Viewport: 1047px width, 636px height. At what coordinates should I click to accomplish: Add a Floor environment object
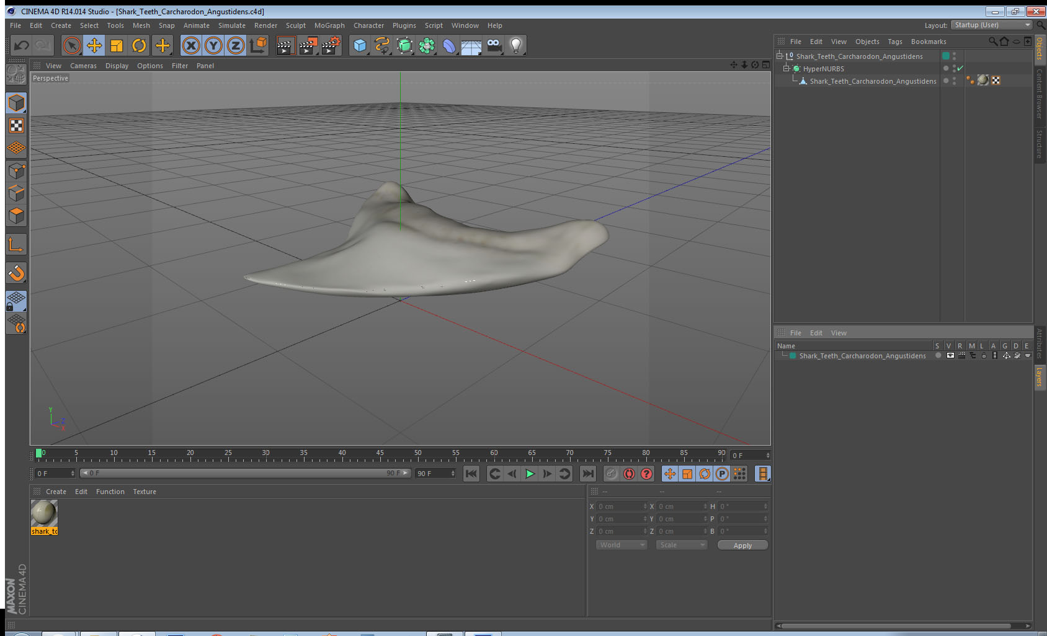(x=471, y=45)
